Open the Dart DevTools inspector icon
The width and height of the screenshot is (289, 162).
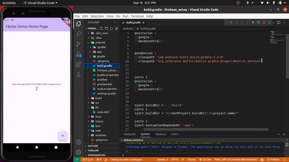coord(270,22)
